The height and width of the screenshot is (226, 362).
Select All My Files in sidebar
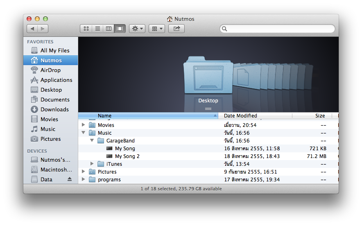[55, 50]
